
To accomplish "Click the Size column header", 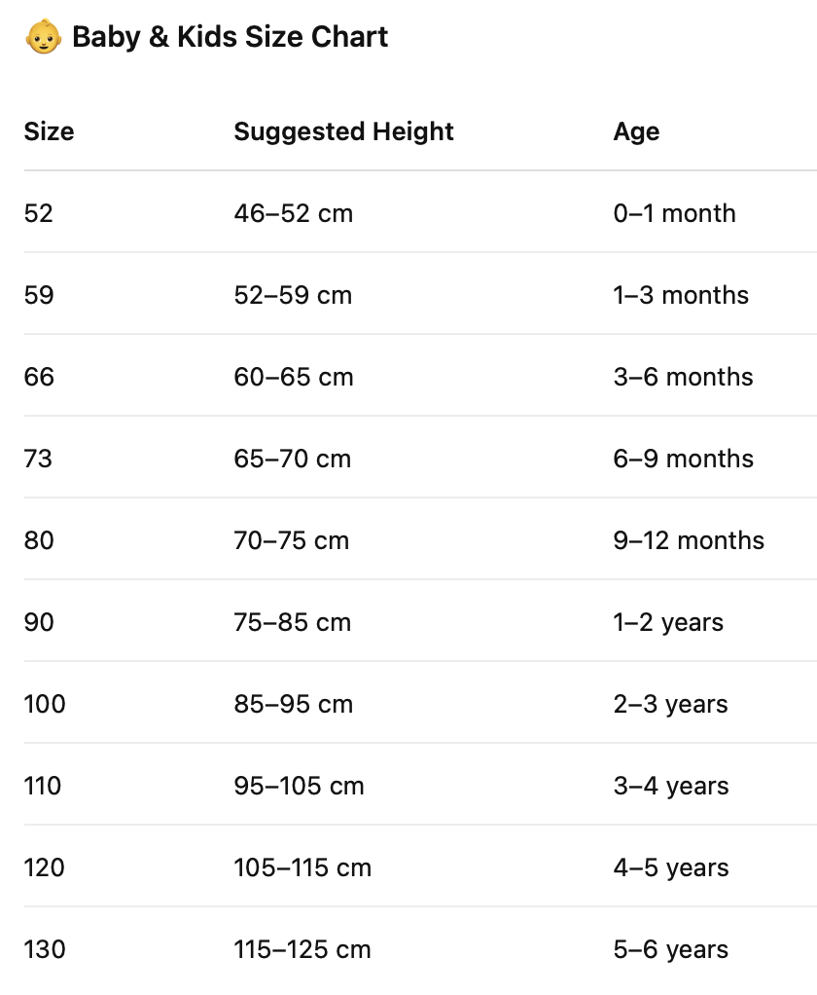I will click(49, 131).
